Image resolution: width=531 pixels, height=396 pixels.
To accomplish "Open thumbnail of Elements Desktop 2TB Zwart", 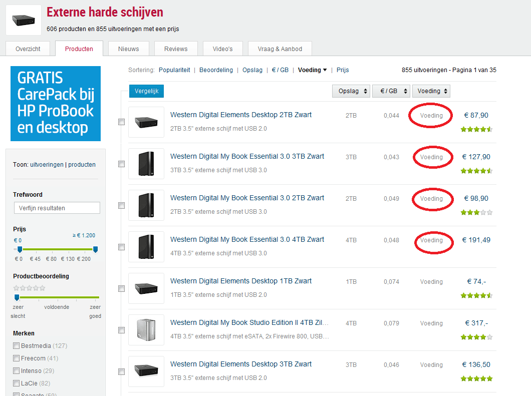I will pos(146,122).
